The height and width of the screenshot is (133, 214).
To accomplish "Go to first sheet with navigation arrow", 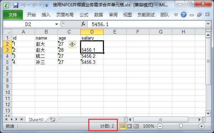I will (x=6, y=119).
